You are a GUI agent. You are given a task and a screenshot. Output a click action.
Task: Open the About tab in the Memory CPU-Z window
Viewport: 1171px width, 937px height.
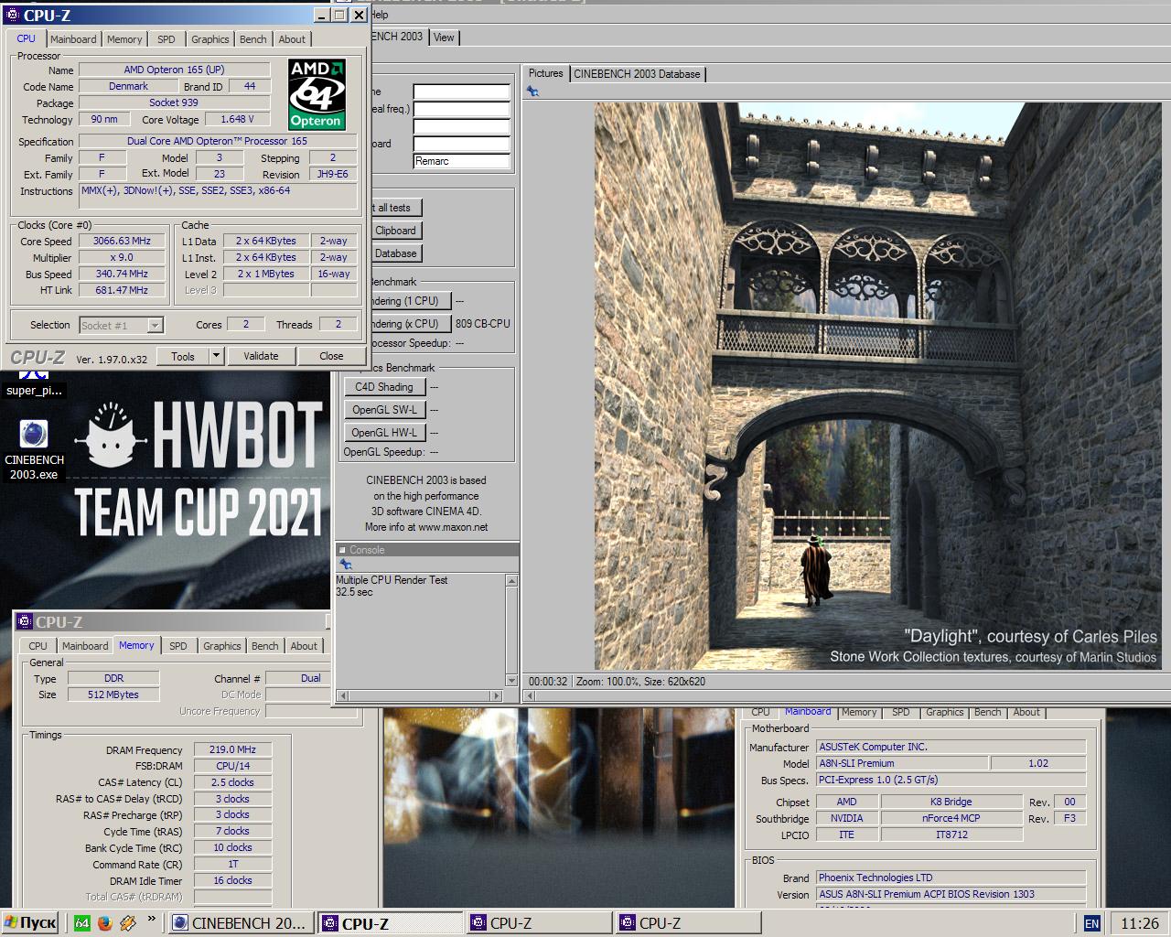[x=304, y=646]
